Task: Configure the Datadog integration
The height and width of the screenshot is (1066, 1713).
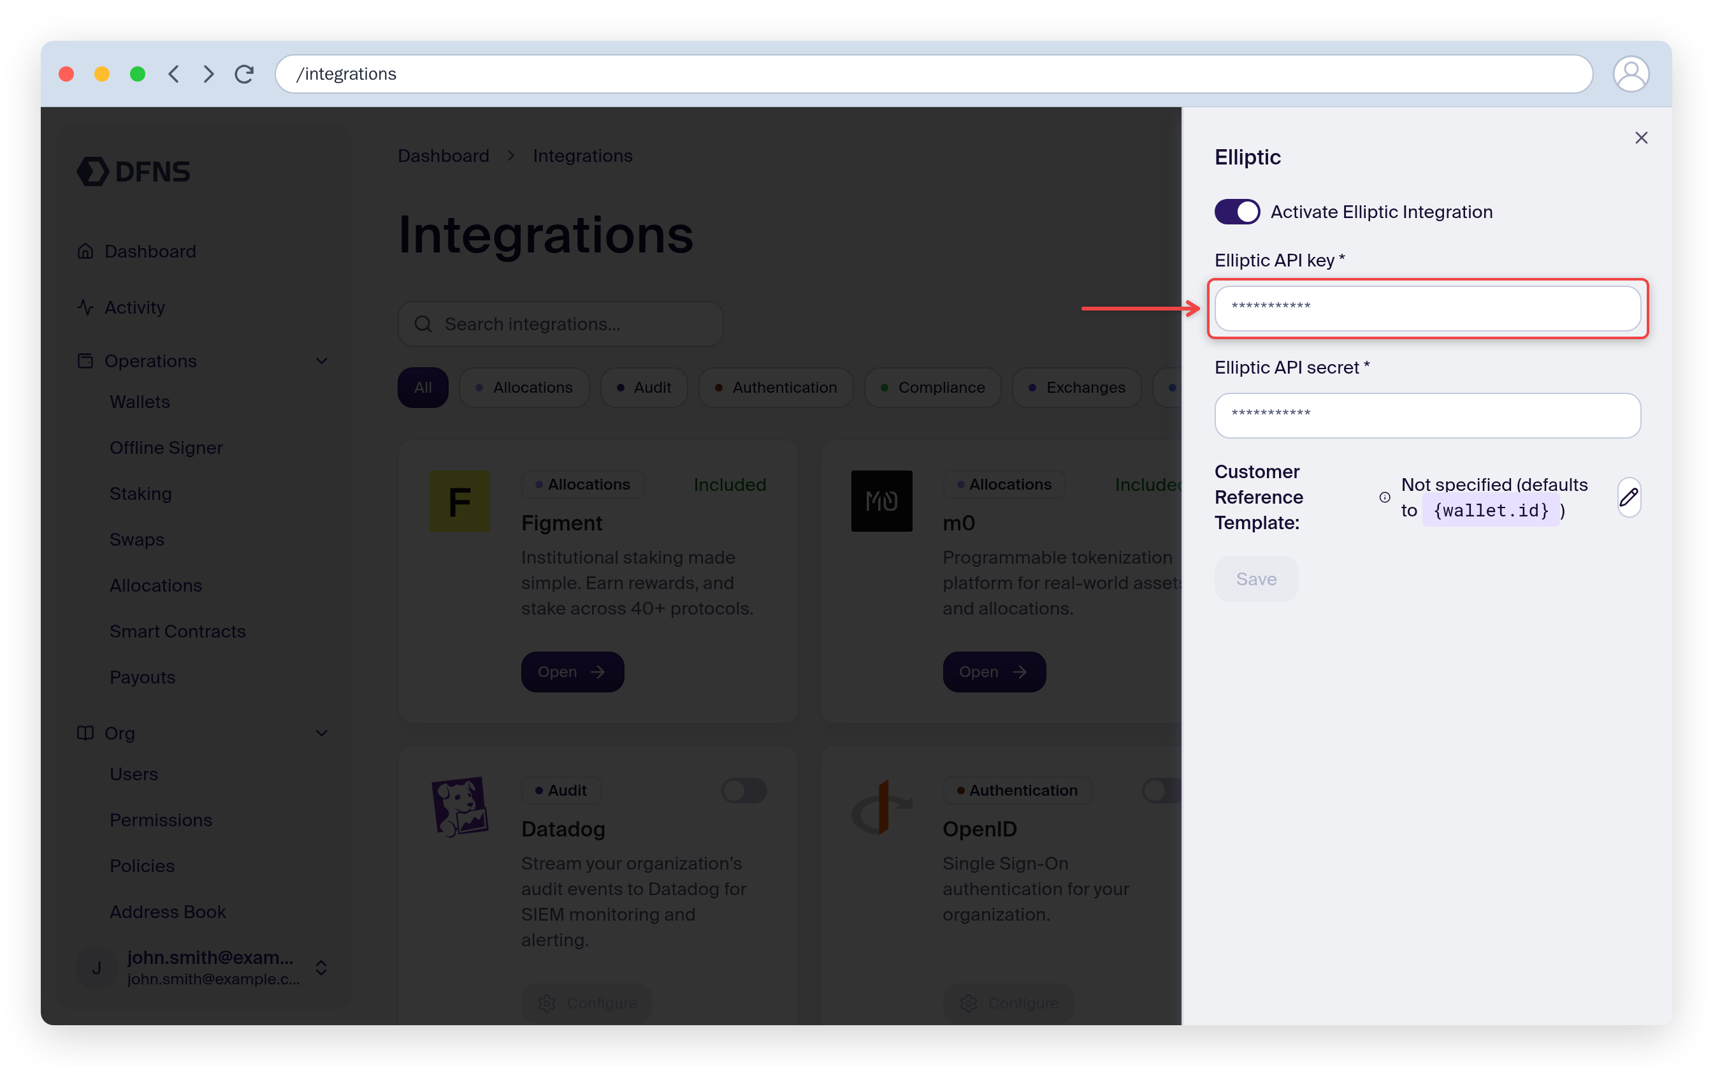Action: [x=587, y=1004]
